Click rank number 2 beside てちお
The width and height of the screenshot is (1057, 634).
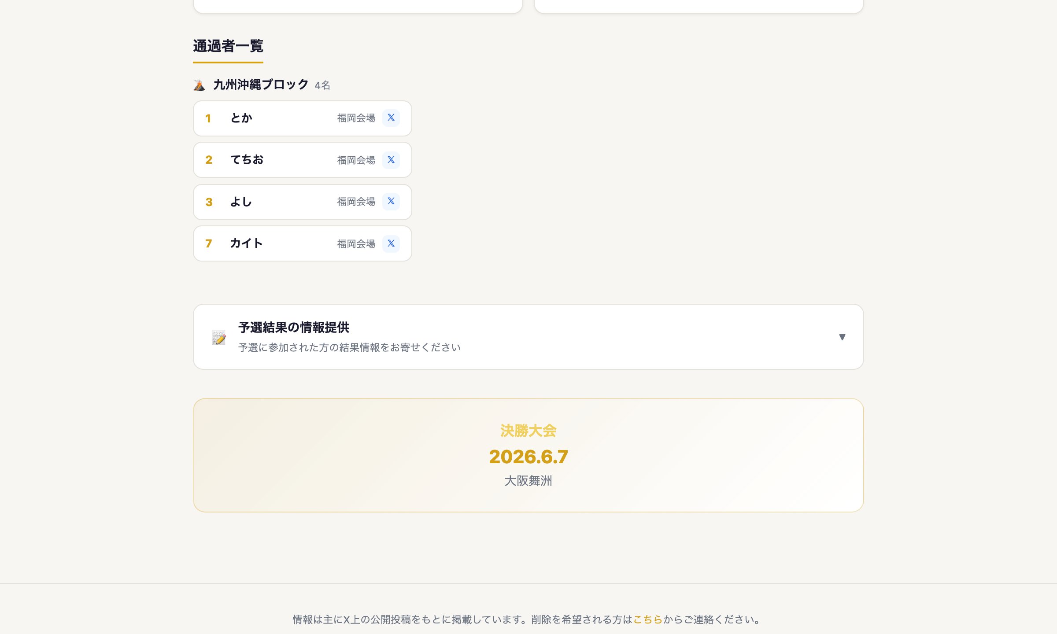209,160
